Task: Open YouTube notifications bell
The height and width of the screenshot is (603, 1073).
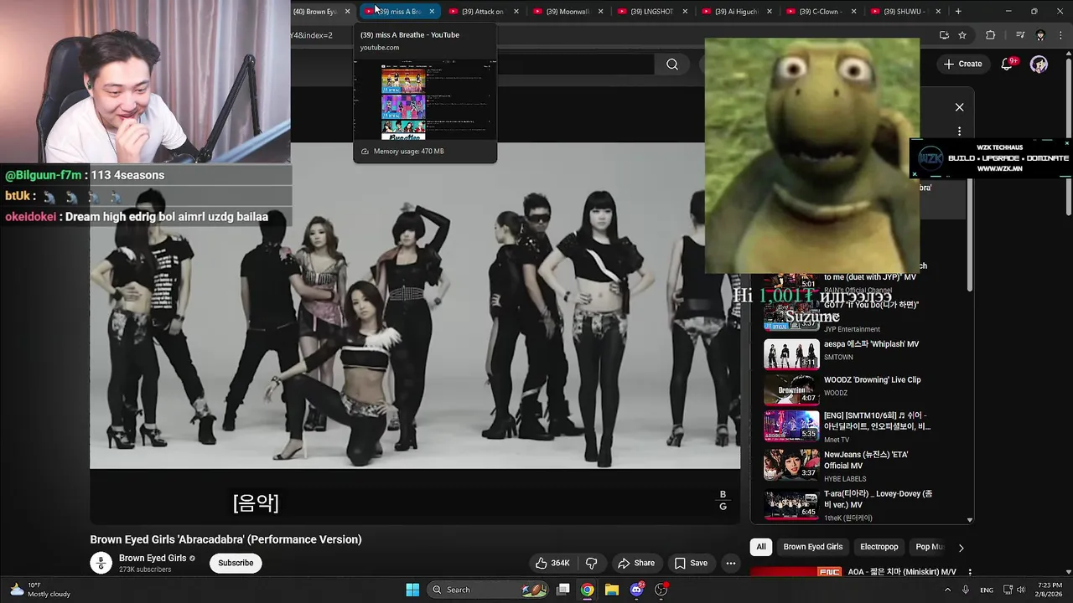Action: pos(1008,64)
